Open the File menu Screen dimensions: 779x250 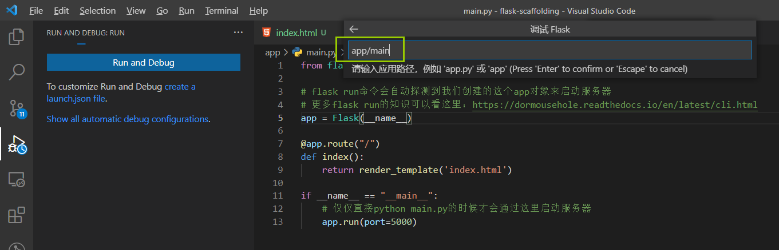tap(35, 10)
